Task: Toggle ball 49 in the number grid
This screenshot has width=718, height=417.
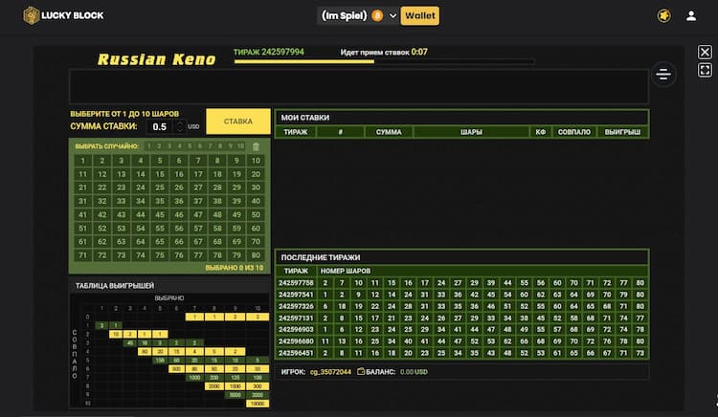Action: pos(236,214)
